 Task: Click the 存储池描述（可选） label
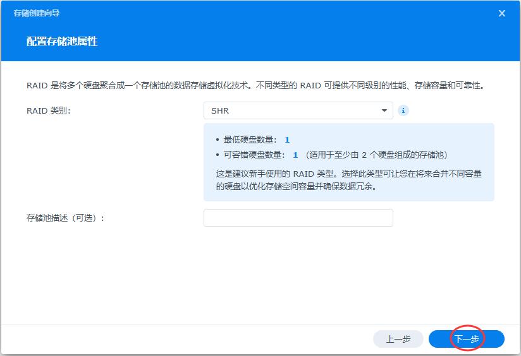click(65, 218)
